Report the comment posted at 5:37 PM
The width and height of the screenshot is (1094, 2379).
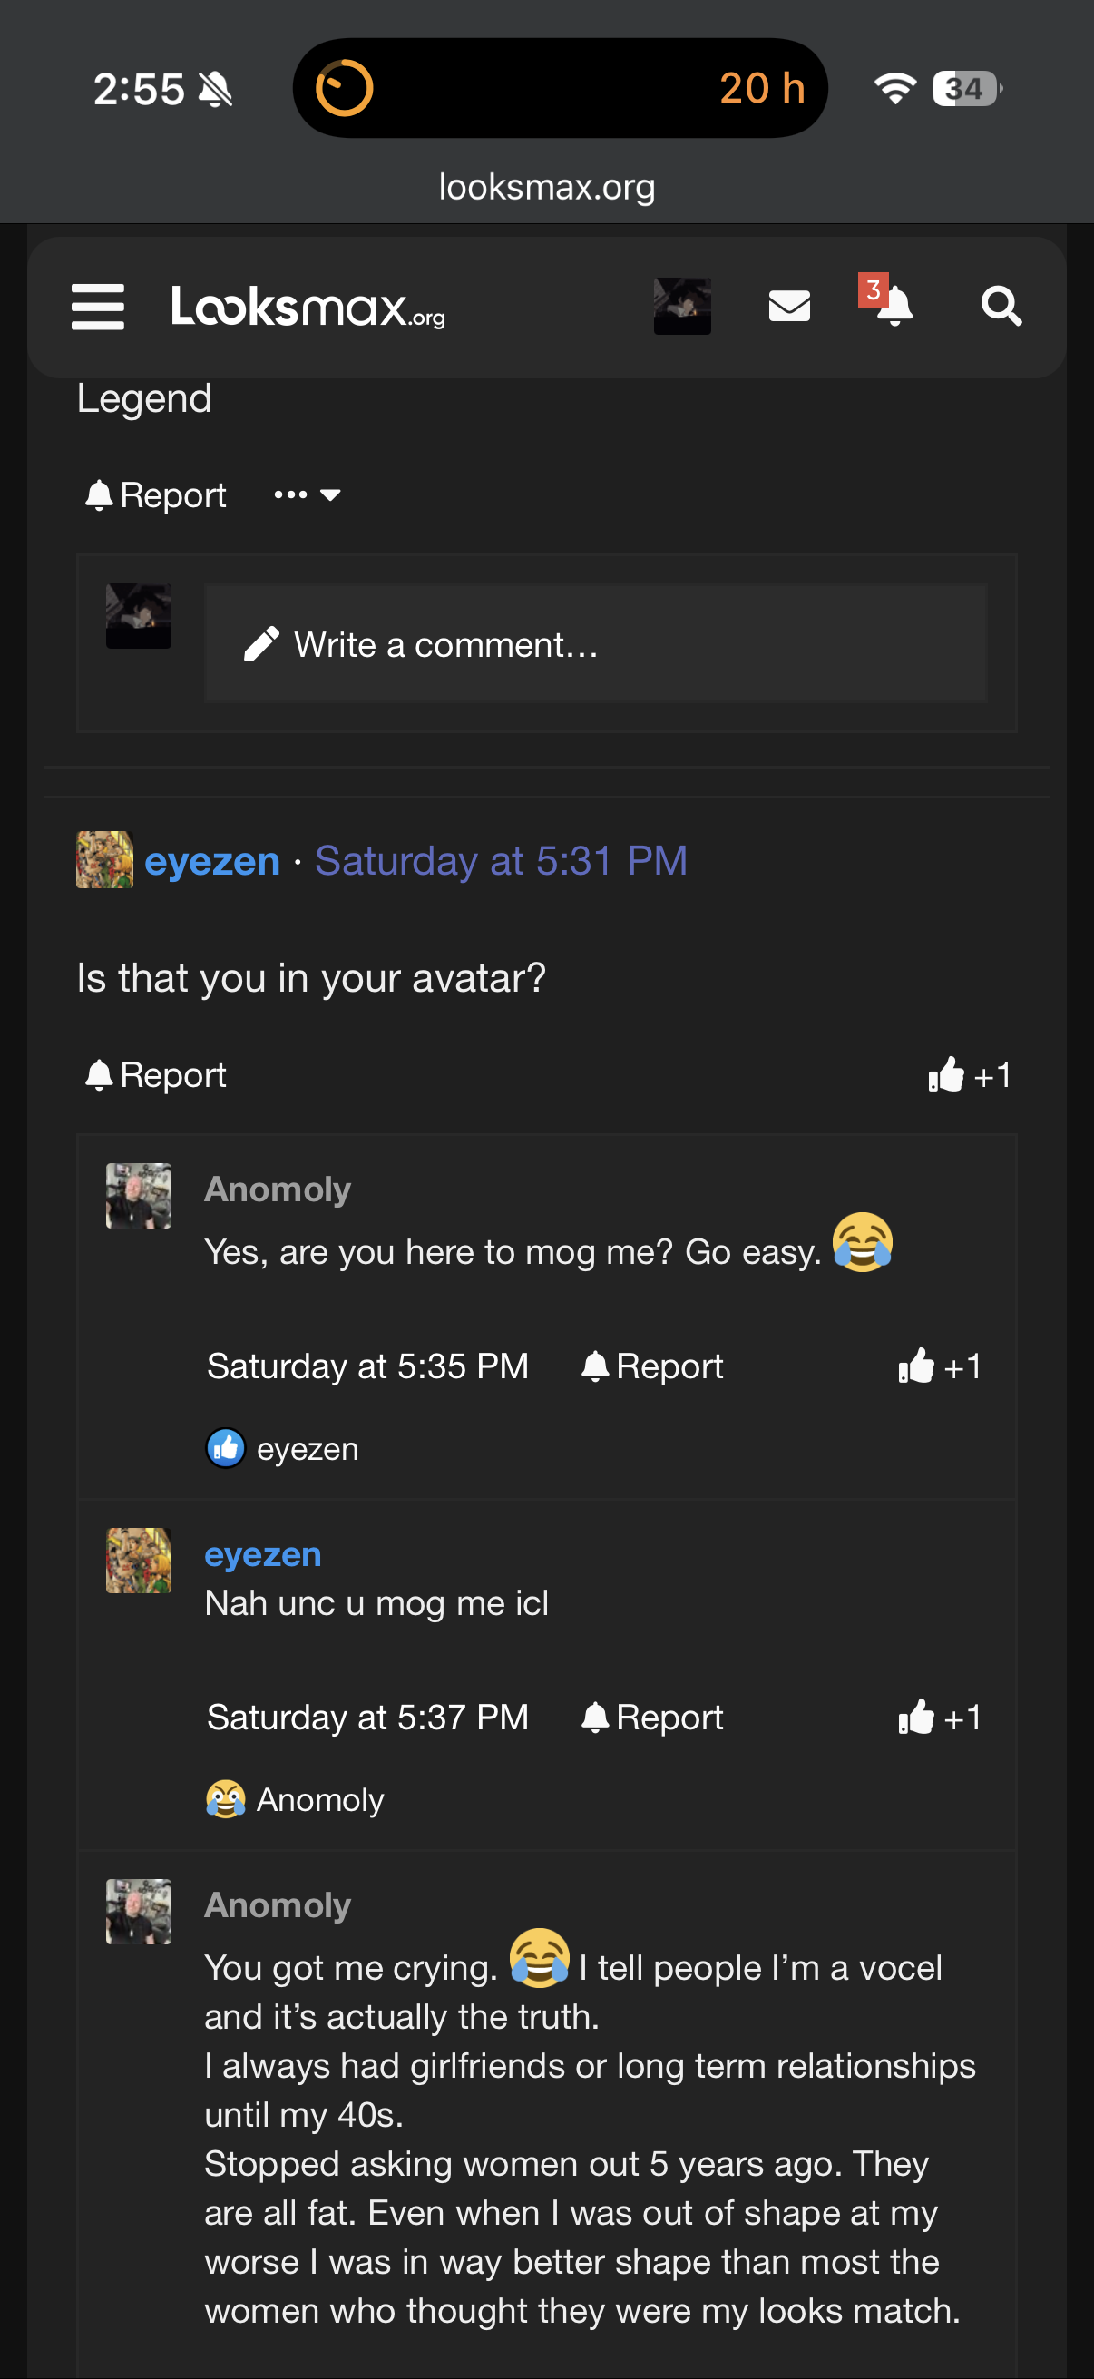[652, 1717]
